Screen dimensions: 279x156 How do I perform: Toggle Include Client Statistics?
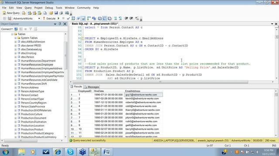94,18
